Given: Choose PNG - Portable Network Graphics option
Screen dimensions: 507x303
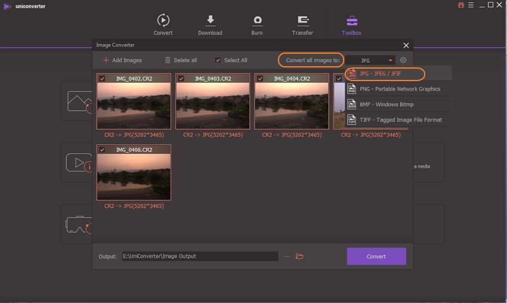Looking at the screenshot, I should click(399, 89).
